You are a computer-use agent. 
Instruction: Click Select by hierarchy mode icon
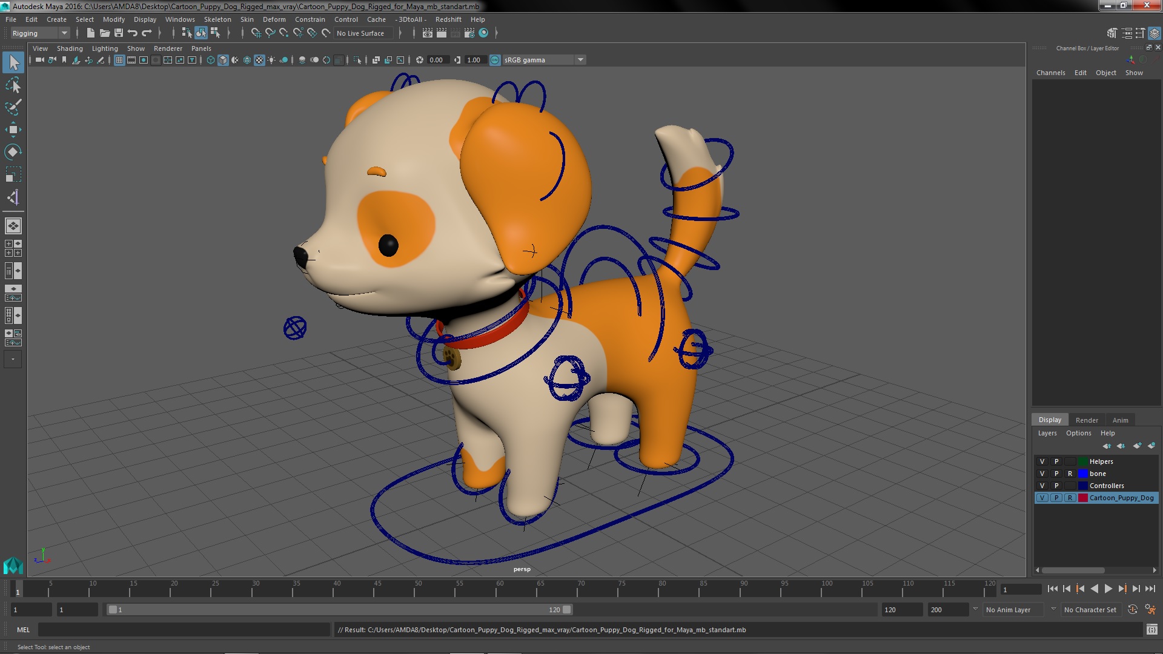(187, 33)
